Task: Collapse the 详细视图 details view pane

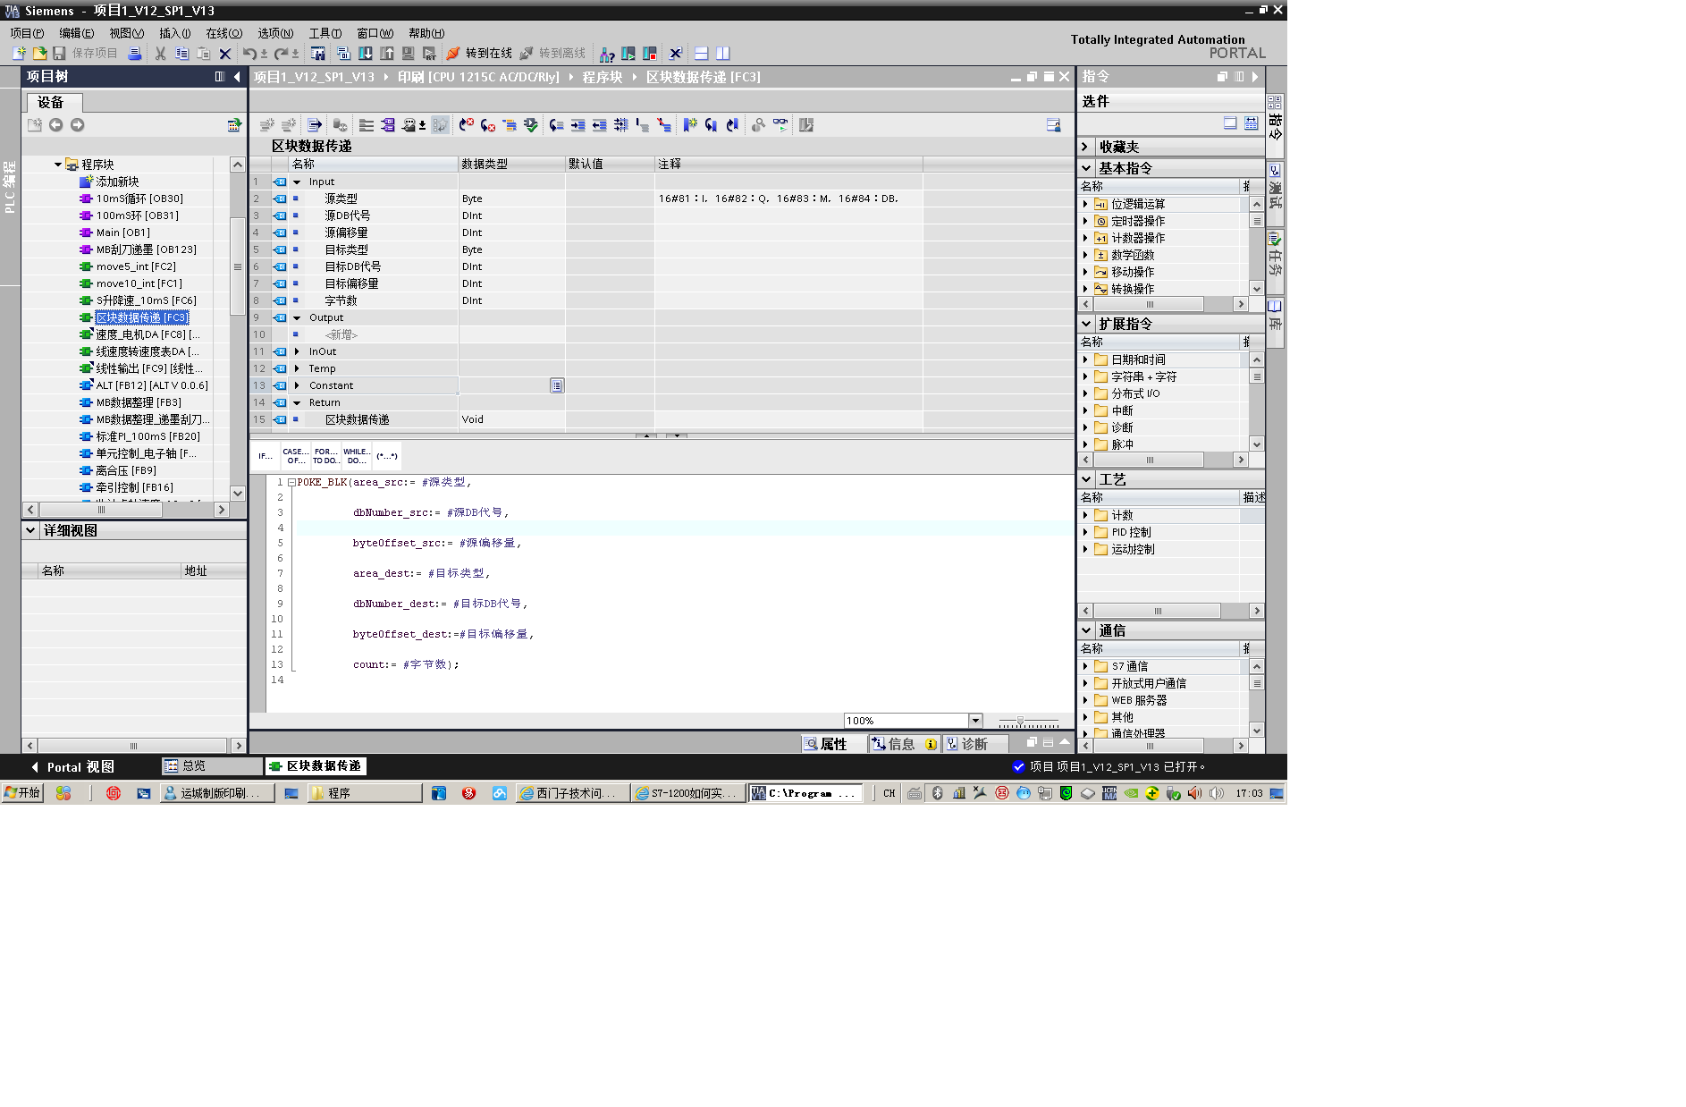Action: coord(30,530)
